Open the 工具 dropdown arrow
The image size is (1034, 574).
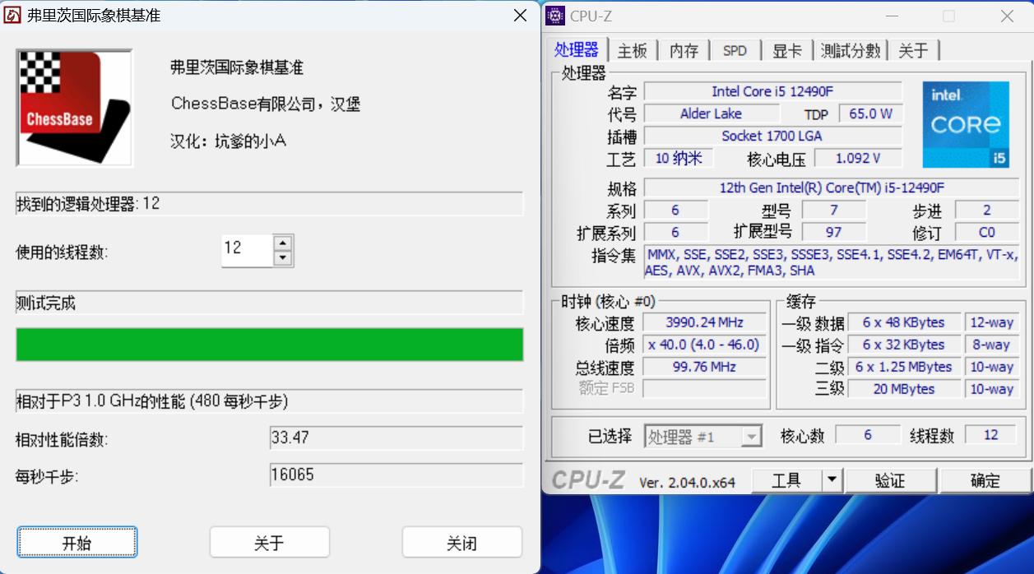tap(832, 479)
